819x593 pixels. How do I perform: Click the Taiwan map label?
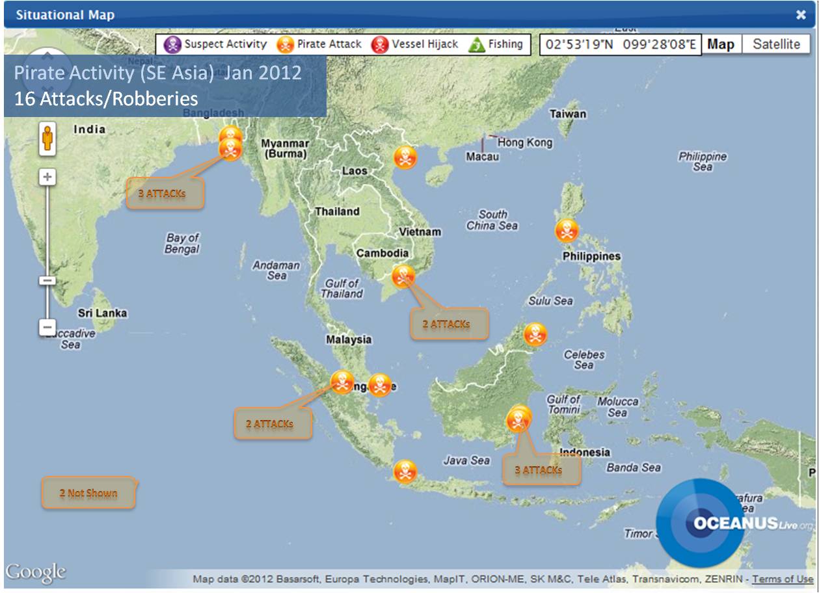(x=568, y=114)
